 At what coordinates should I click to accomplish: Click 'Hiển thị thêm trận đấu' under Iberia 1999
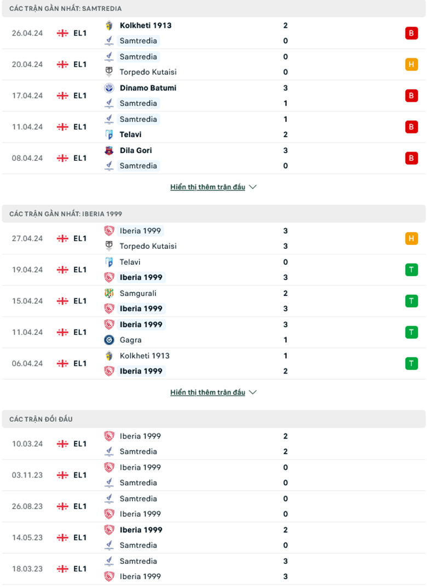208,392
